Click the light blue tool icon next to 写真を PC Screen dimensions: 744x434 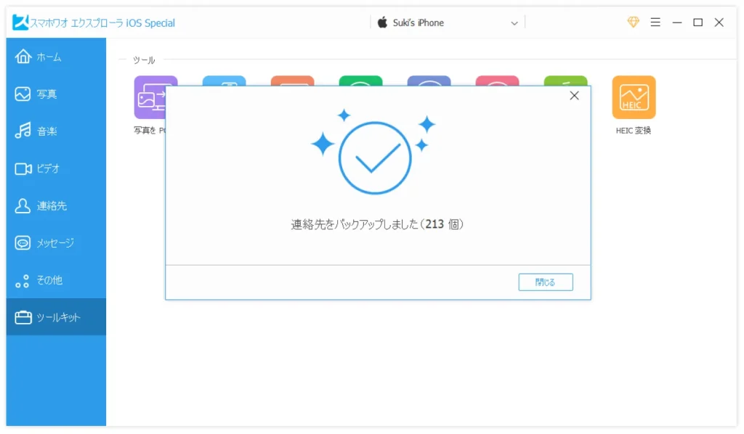click(224, 80)
